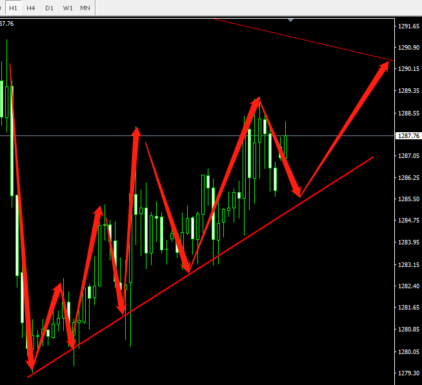This screenshot has height=385, width=422.
Task: Click the 1290.90 price scale value
Action: point(408,48)
